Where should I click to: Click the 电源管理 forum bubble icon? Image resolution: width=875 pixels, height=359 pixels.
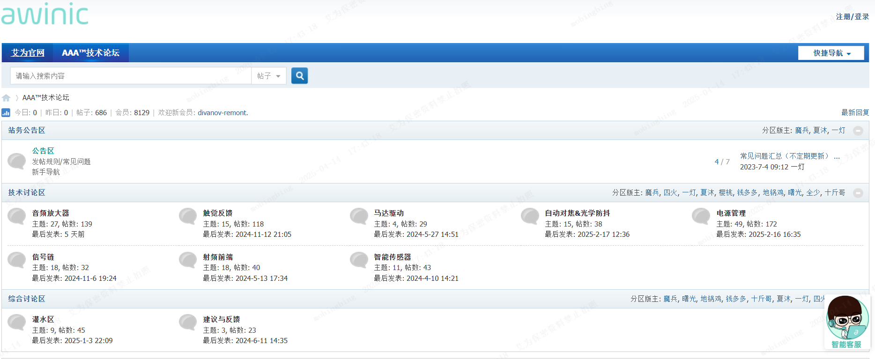[x=701, y=217]
